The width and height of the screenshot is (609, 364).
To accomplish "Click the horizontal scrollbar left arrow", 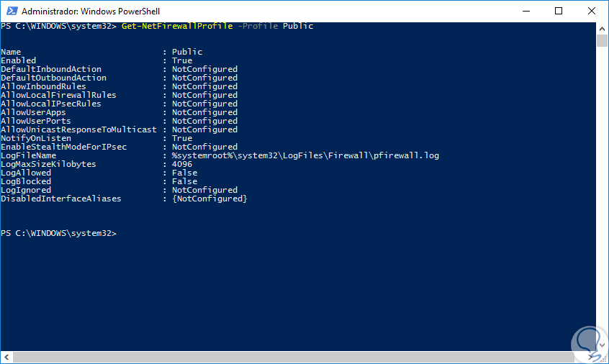I will pos(5,358).
